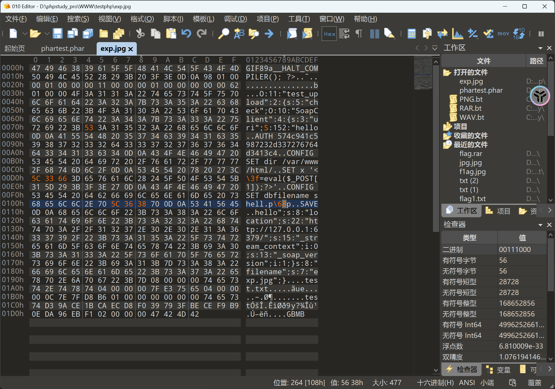Image resolution: width=555 pixels, height=389 pixels.
Task: Click the Run Template icon
Action: coord(307,34)
